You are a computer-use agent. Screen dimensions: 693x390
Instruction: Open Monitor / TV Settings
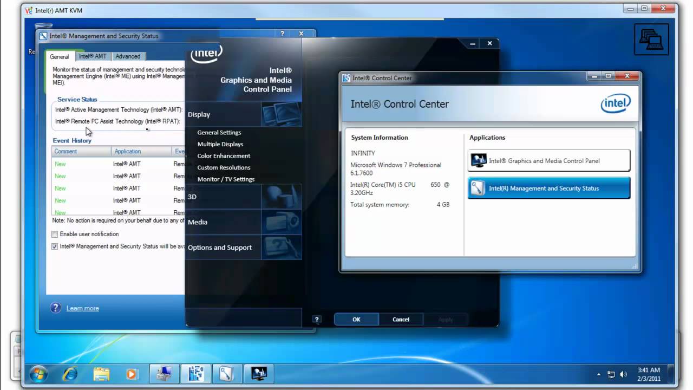click(226, 179)
